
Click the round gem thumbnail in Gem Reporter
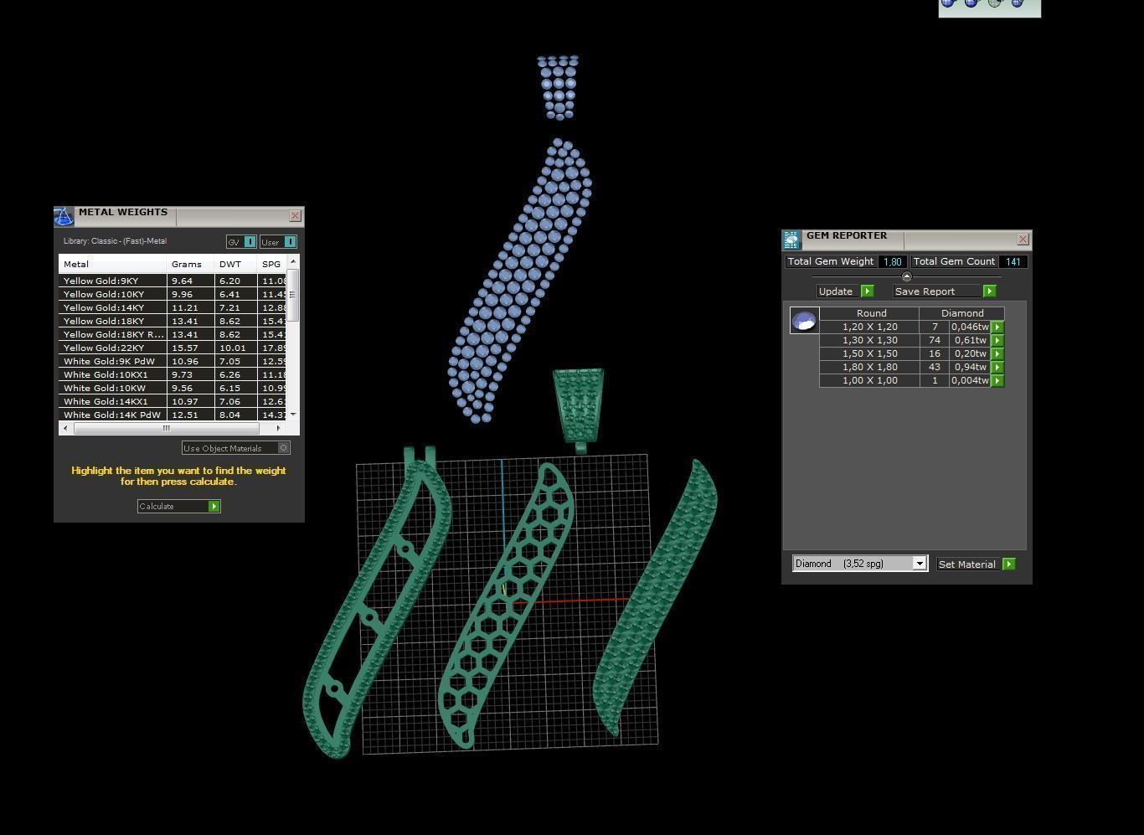point(804,320)
